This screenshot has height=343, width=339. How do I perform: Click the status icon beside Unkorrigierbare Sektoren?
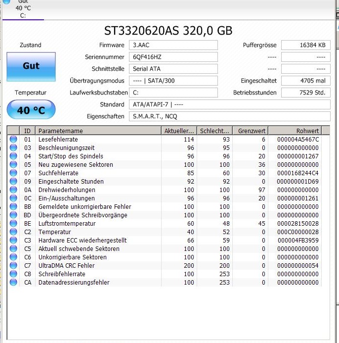13,257
